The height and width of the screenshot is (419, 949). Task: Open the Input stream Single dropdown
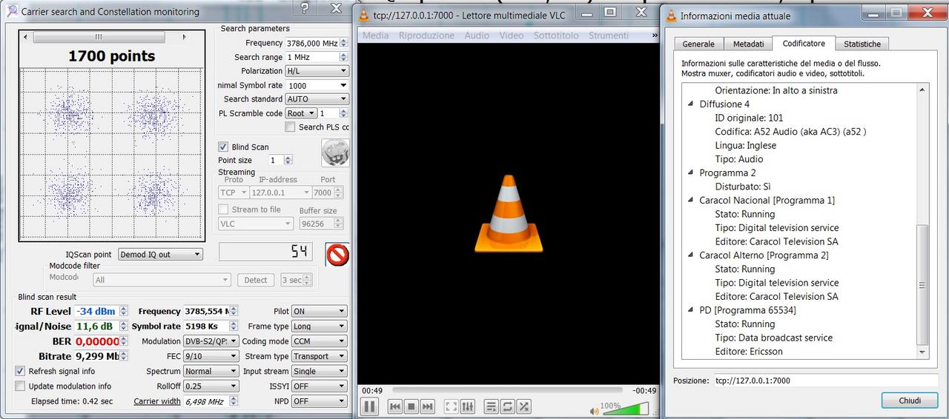coord(320,371)
